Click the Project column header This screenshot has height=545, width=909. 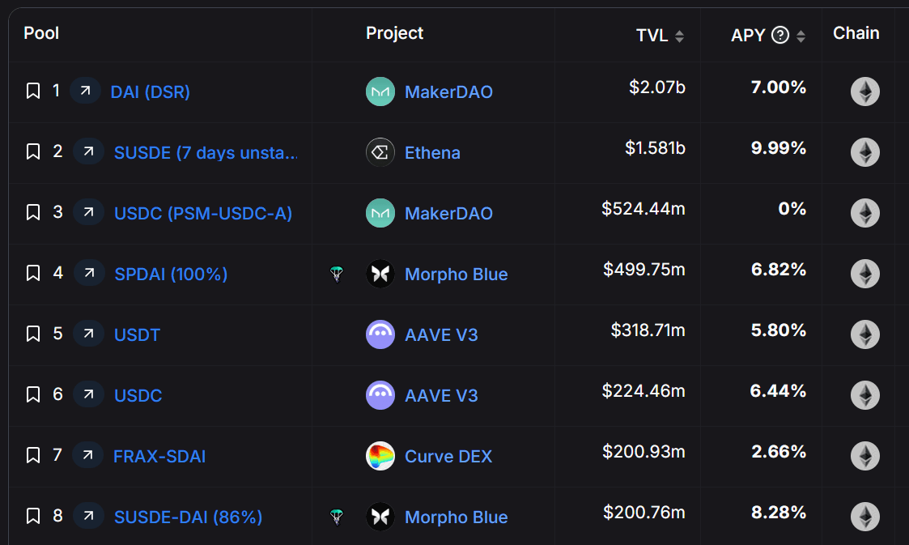coord(394,33)
